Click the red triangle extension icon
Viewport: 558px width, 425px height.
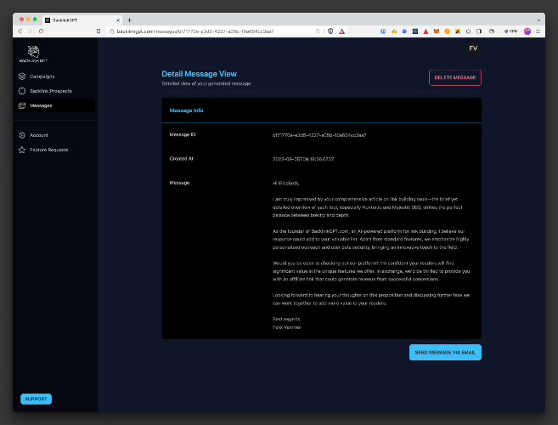426,31
